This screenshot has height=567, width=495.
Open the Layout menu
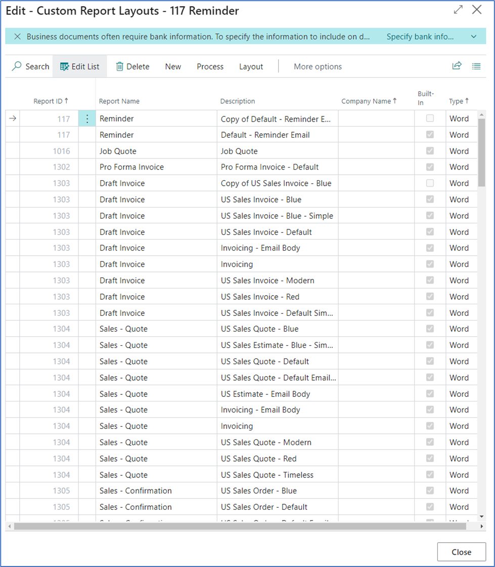click(251, 66)
